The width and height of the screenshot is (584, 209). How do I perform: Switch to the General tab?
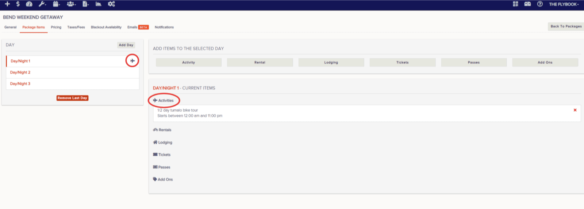click(10, 27)
